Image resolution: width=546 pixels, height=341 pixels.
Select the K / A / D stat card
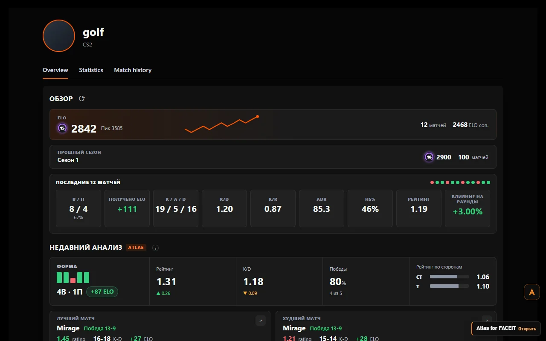(176, 208)
